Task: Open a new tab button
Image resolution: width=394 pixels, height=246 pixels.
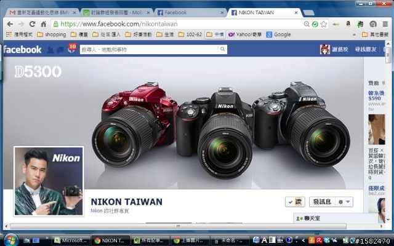Action: [309, 12]
